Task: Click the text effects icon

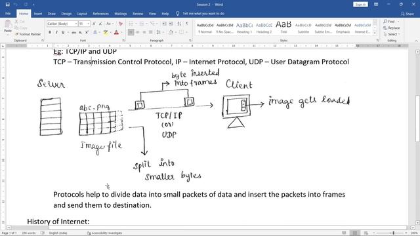Action: click(95, 32)
